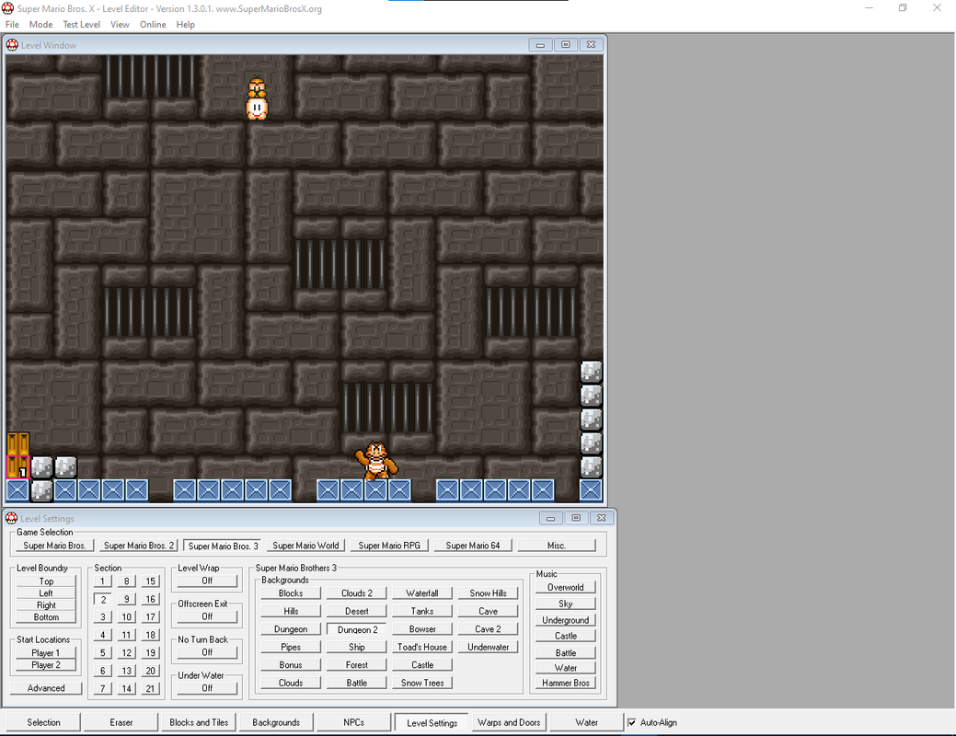This screenshot has width=956, height=736.
Task: Select the Goomba enemy sprite on the floor
Action: 376,460
